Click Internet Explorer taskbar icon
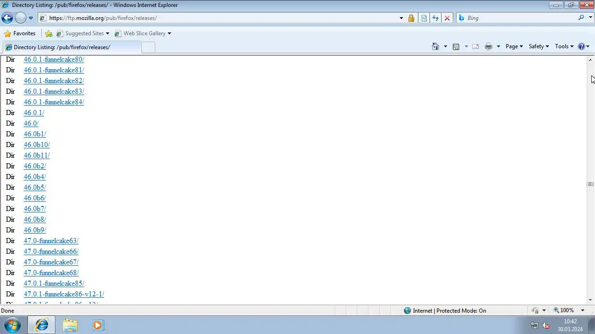 point(41,325)
